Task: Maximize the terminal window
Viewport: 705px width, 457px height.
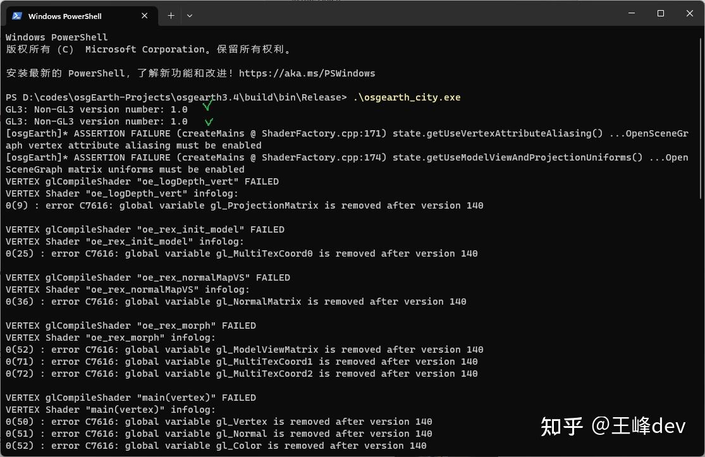Action: (661, 13)
